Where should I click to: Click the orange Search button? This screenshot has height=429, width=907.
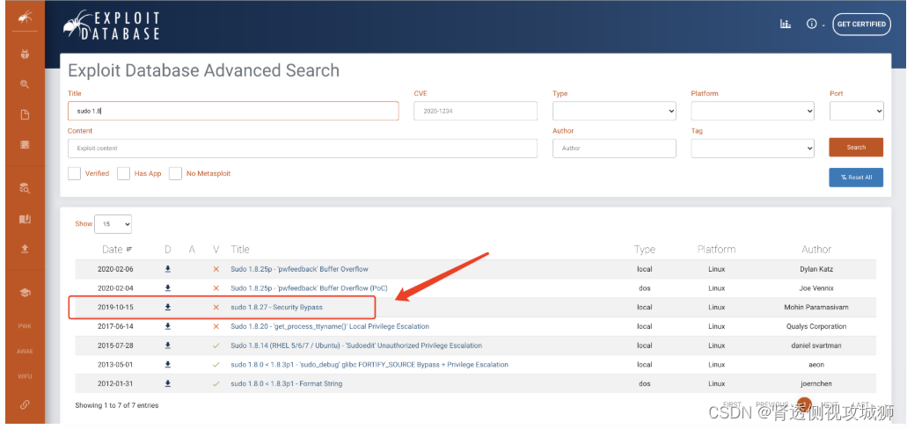[855, 148]
